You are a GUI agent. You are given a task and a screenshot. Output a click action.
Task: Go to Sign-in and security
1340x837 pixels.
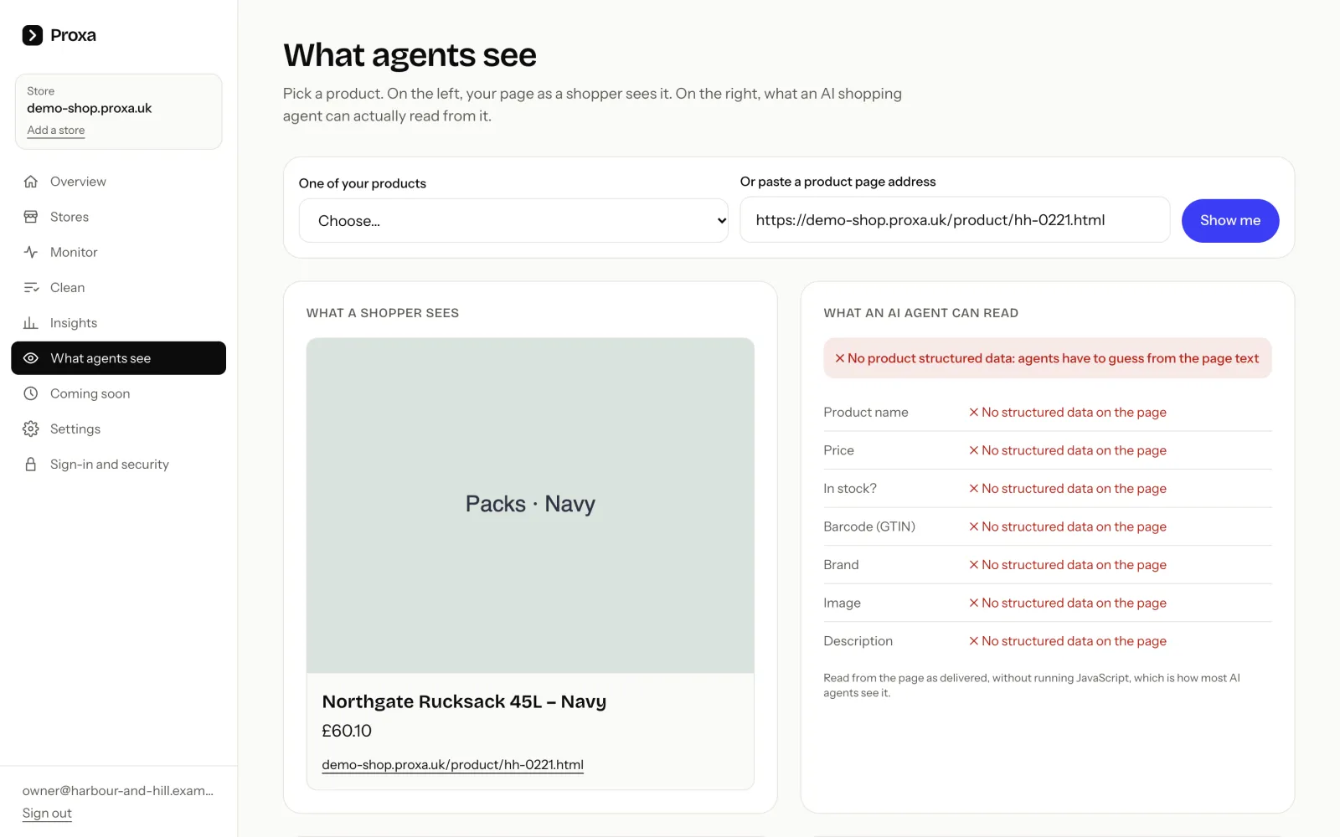click(x=118, y=465)
